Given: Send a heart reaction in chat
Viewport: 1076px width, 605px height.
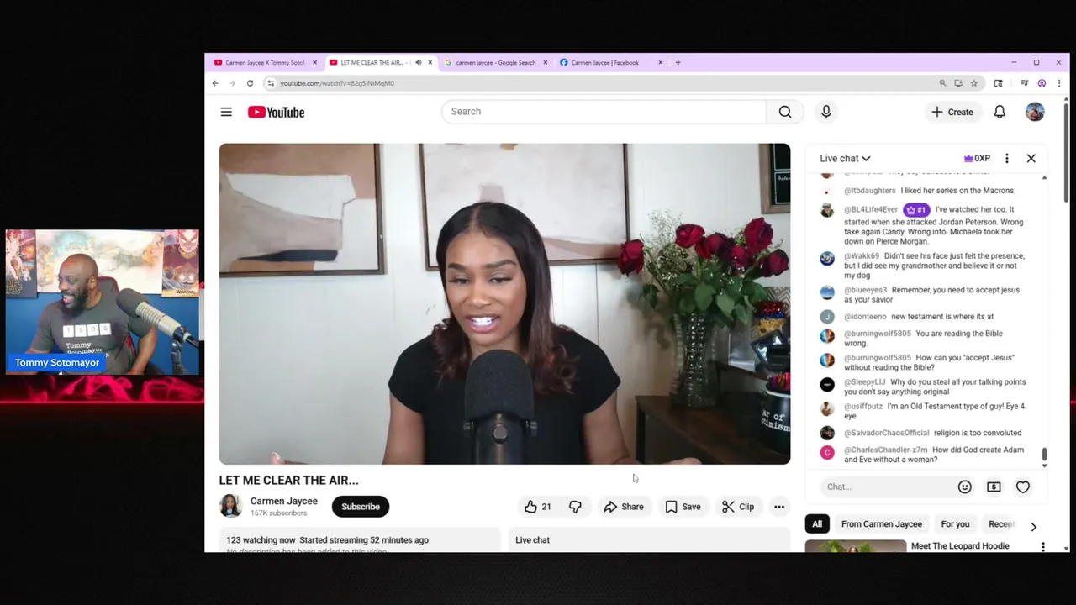Looking at the screenshot, I should click(1023, 487).
